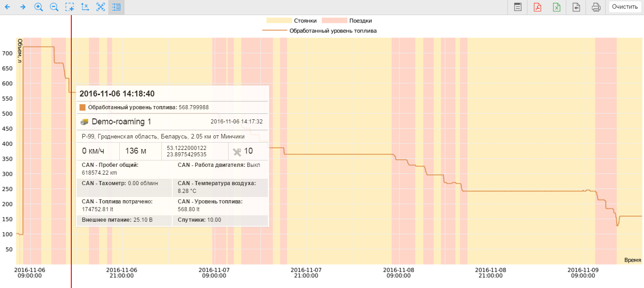Click the back arrow in chart toolbar
Image resolution: width=644 pixels, height=288 pixels.
(7, 7)
